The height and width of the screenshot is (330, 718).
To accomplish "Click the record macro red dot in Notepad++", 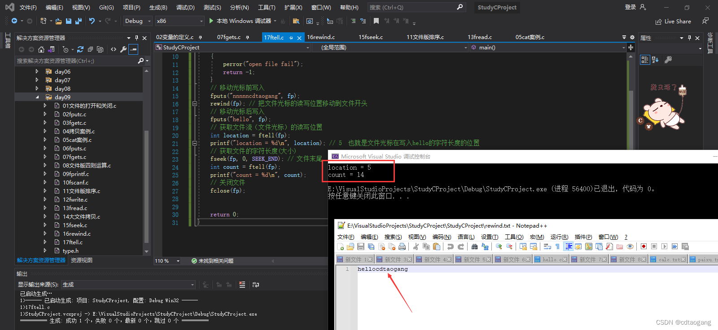I will tap(644, 246).
